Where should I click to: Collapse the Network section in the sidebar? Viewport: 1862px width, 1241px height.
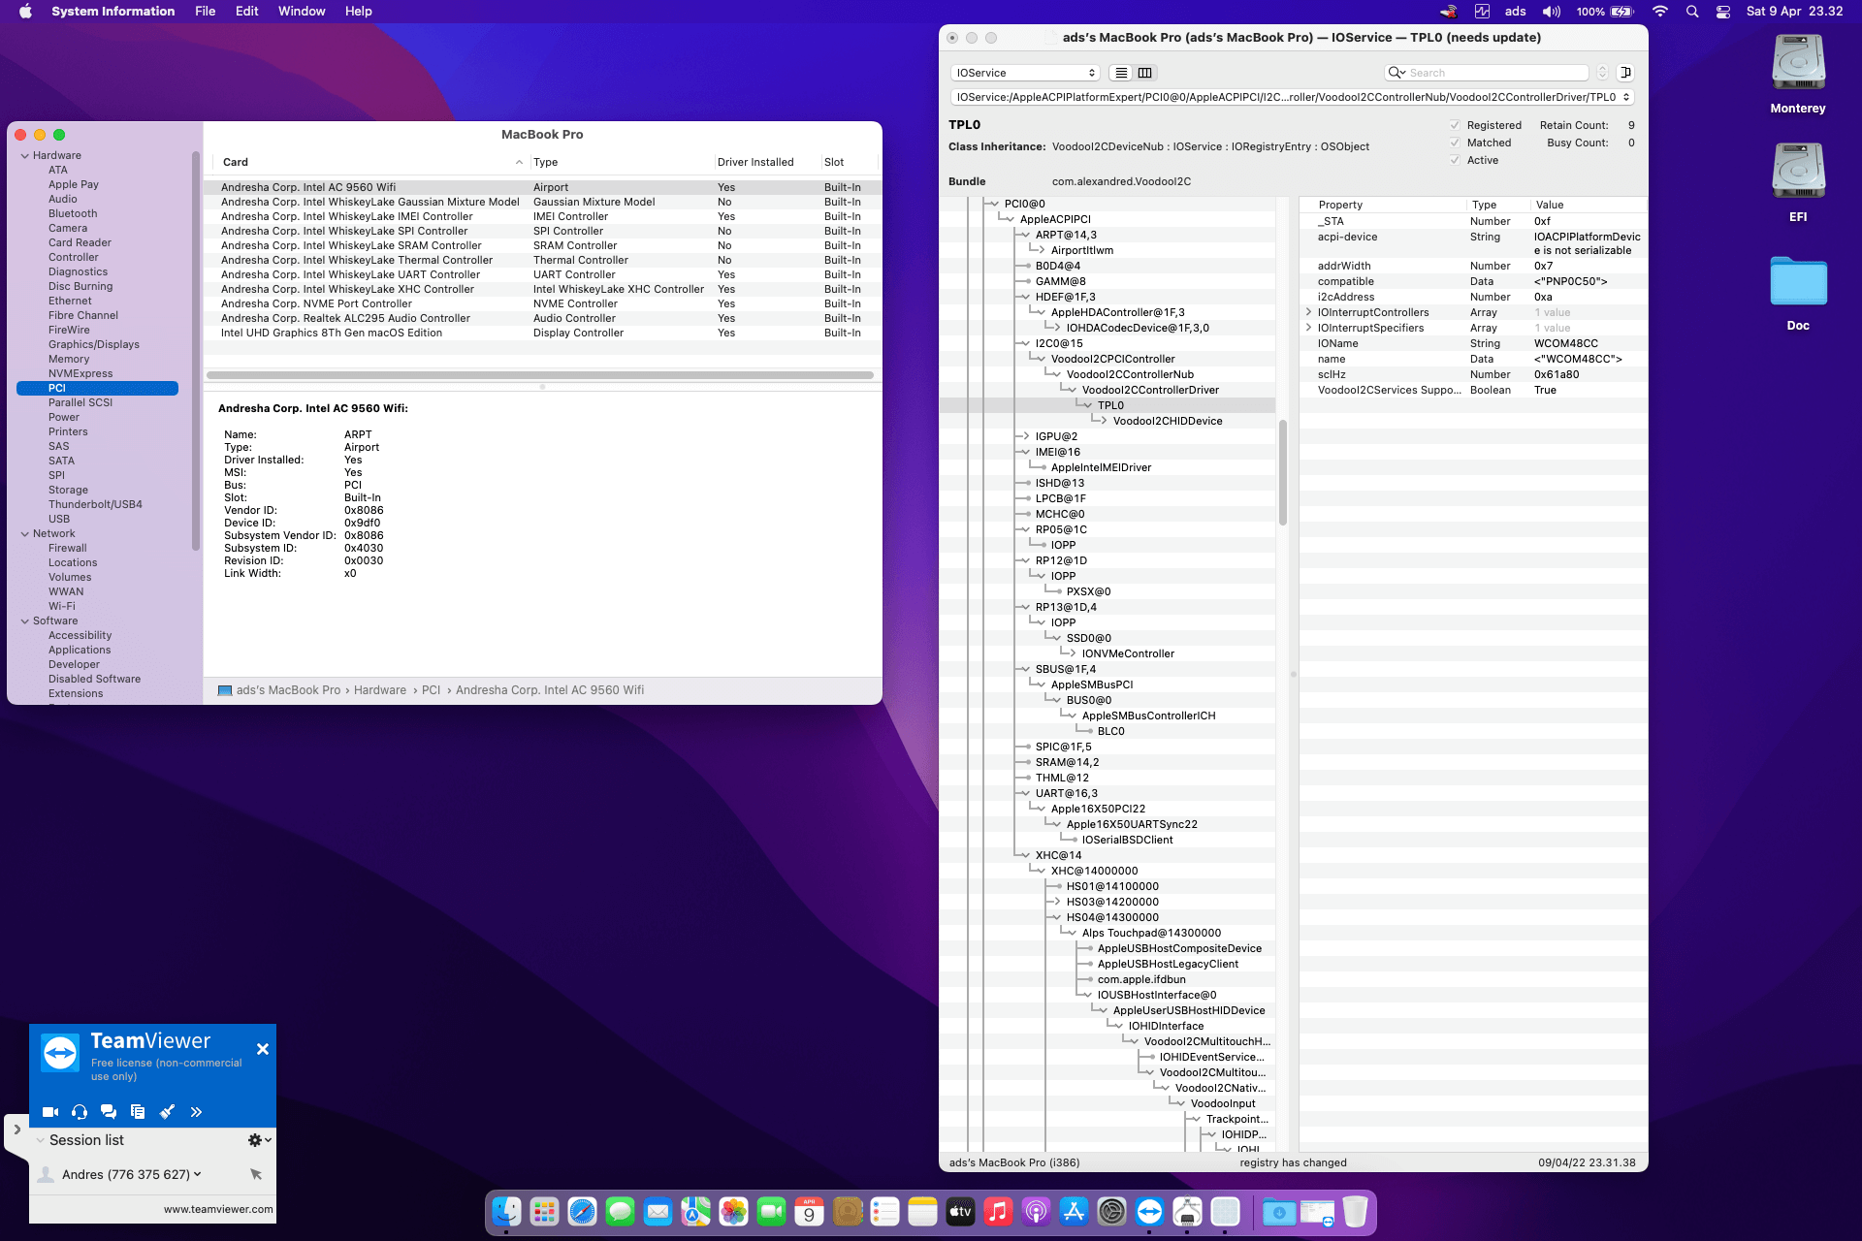[x=25, y=533]
